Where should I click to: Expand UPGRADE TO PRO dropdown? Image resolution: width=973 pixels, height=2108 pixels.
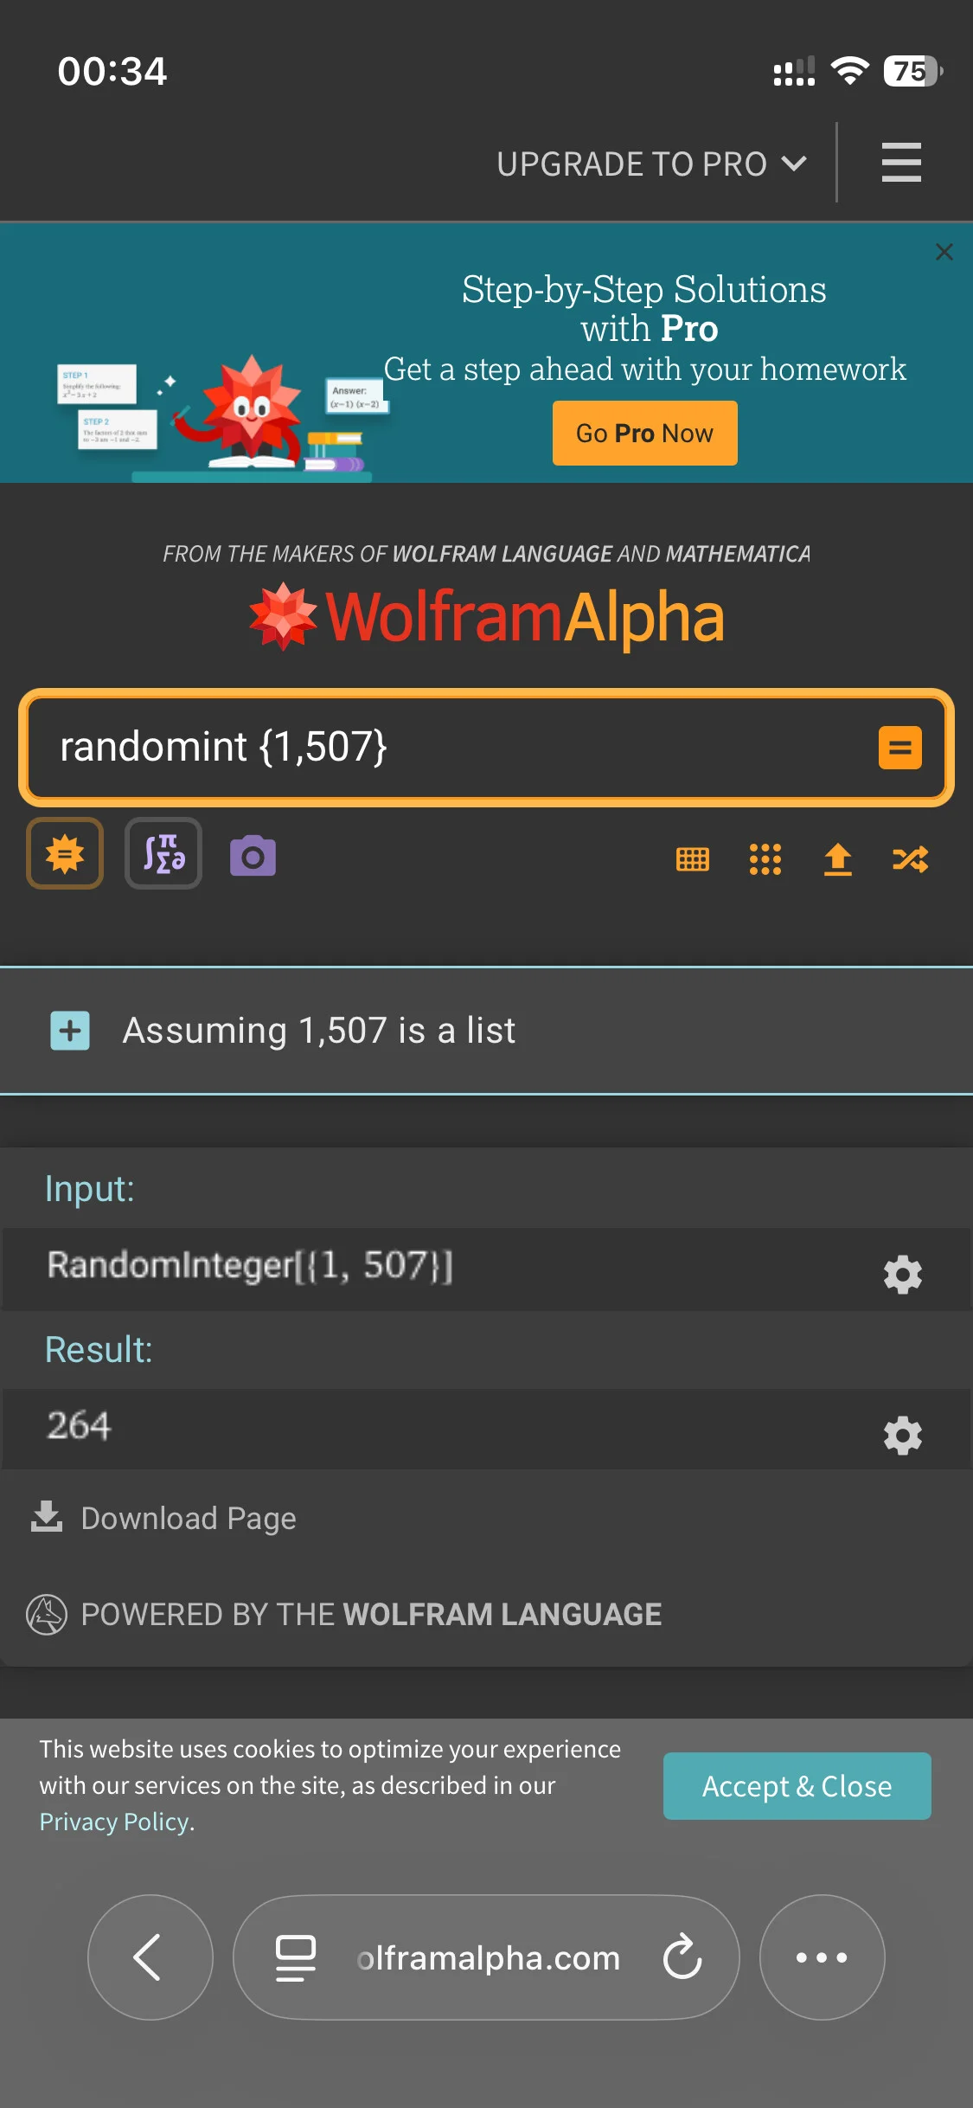[x=652, y=164]
